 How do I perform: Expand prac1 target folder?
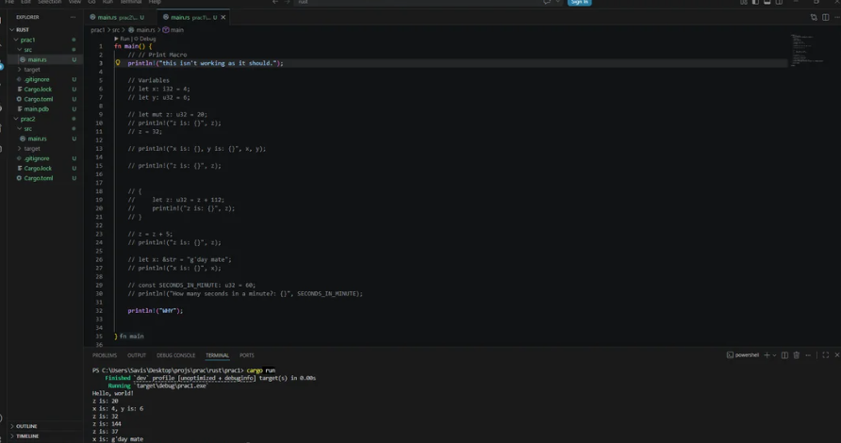[x=32, y=69]
